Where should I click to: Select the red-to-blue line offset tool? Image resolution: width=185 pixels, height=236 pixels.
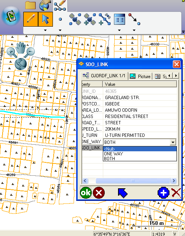pos(134,19)
